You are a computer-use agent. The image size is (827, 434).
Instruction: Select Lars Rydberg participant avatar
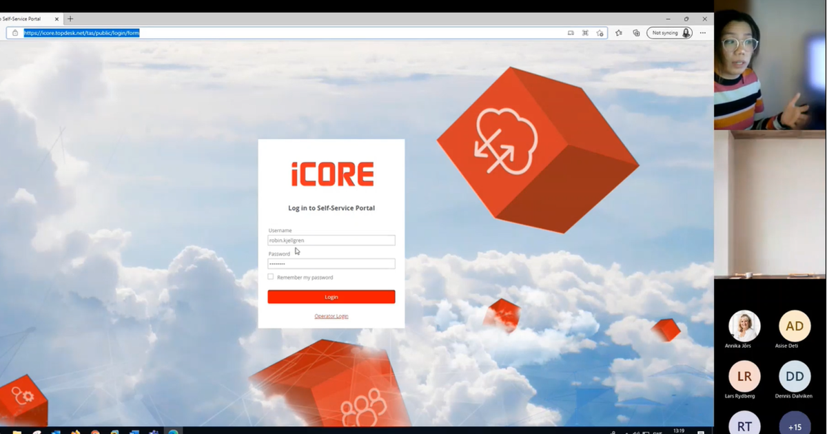pyautogui.click(x=744, y=376)
